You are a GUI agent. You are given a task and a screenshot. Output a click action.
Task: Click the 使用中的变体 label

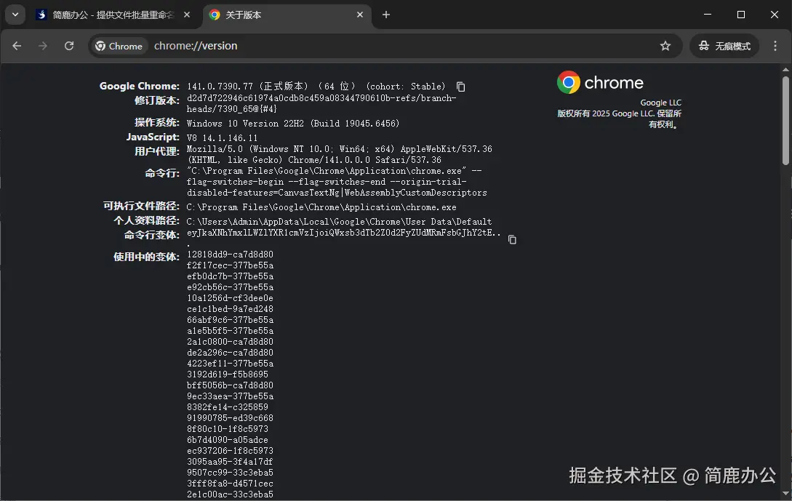click(146, 257)
